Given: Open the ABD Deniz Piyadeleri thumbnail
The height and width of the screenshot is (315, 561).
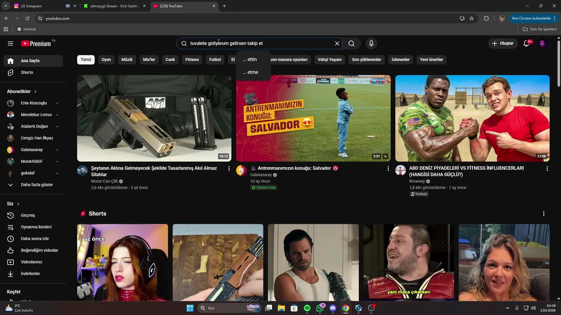Looking at the screenshot, I should point(472,118).
